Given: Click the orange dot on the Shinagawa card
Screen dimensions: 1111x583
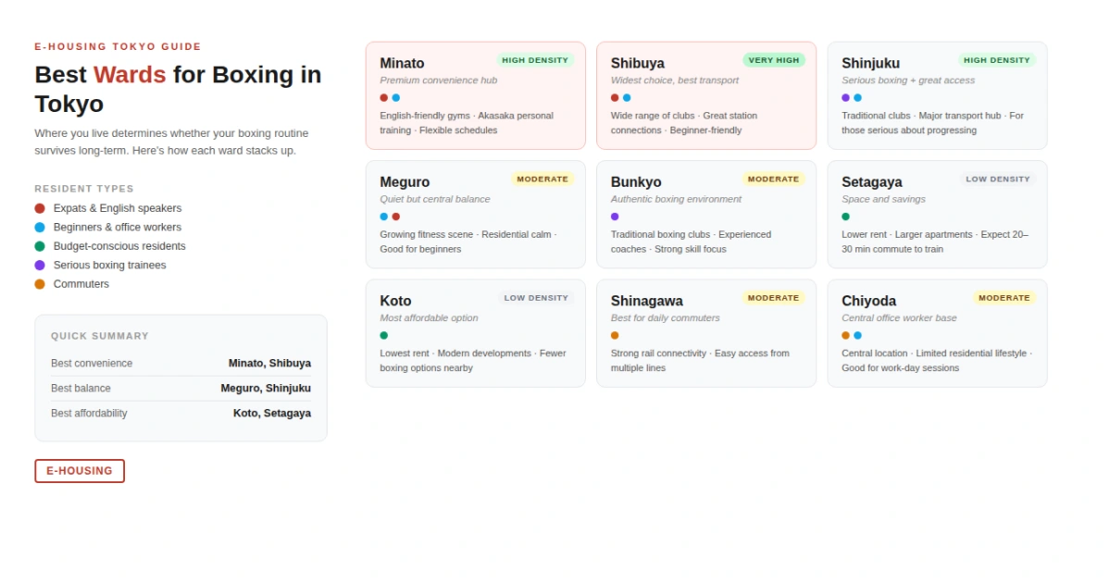Looking at the screenshot, I should coord(615,336).
